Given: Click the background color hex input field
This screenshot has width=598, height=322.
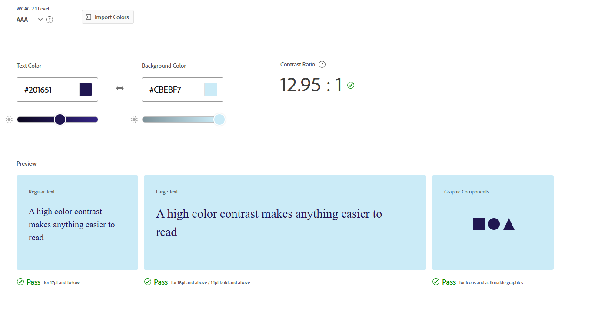Looking at the screenshot, I should pos(173,90).
